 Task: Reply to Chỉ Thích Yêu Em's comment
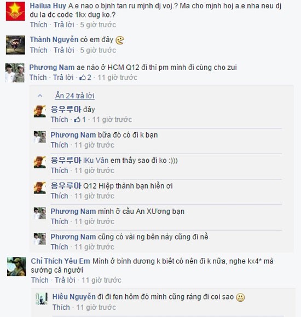point(65,280)
